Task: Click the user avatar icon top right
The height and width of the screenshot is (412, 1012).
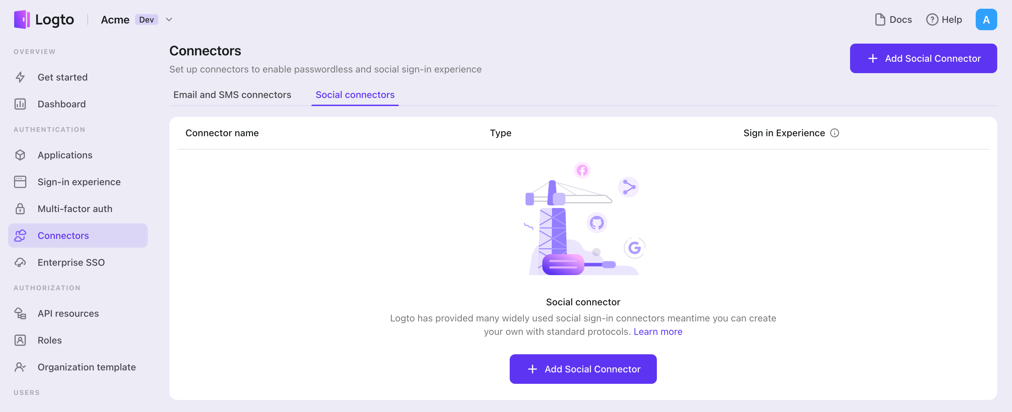Action: click(985, 19)
